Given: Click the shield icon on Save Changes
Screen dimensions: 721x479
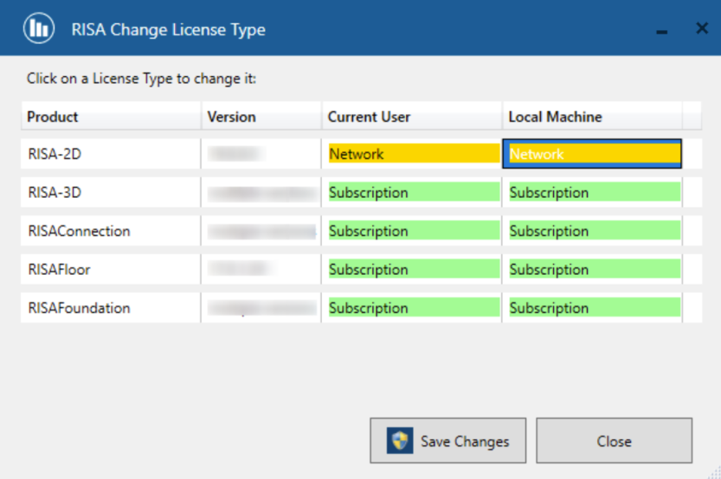Looking at the screenshot, I should (x=399, y=441).
